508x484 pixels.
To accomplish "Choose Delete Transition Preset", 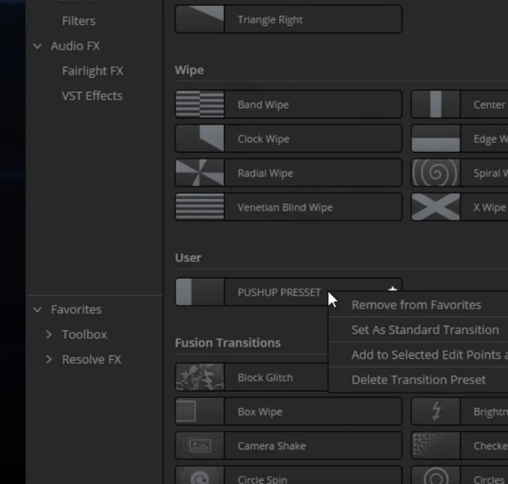I will [418, 379].
